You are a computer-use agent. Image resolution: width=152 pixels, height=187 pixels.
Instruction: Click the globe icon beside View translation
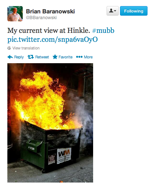pyautogui.click(x=9, y=48)
